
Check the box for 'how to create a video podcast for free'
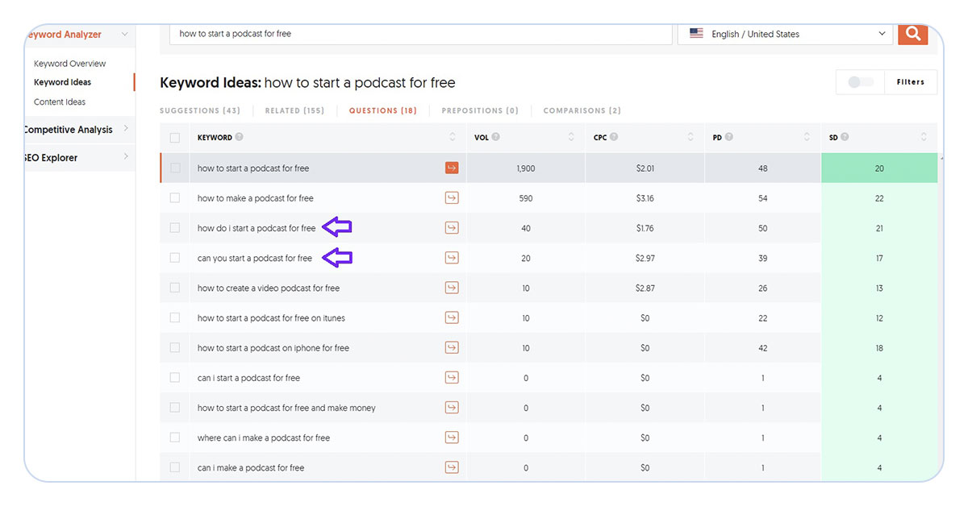[x=175, y=288]
